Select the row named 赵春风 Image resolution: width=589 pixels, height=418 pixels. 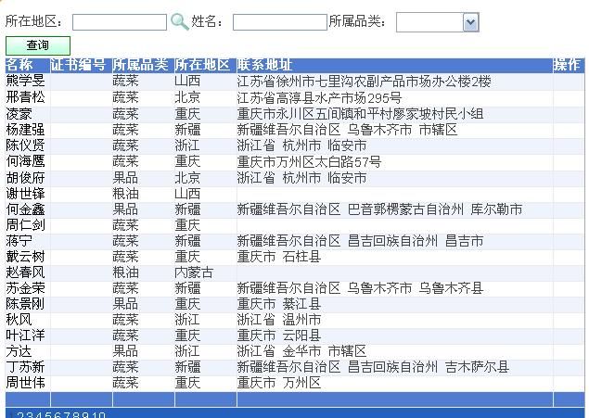[25, 272]
